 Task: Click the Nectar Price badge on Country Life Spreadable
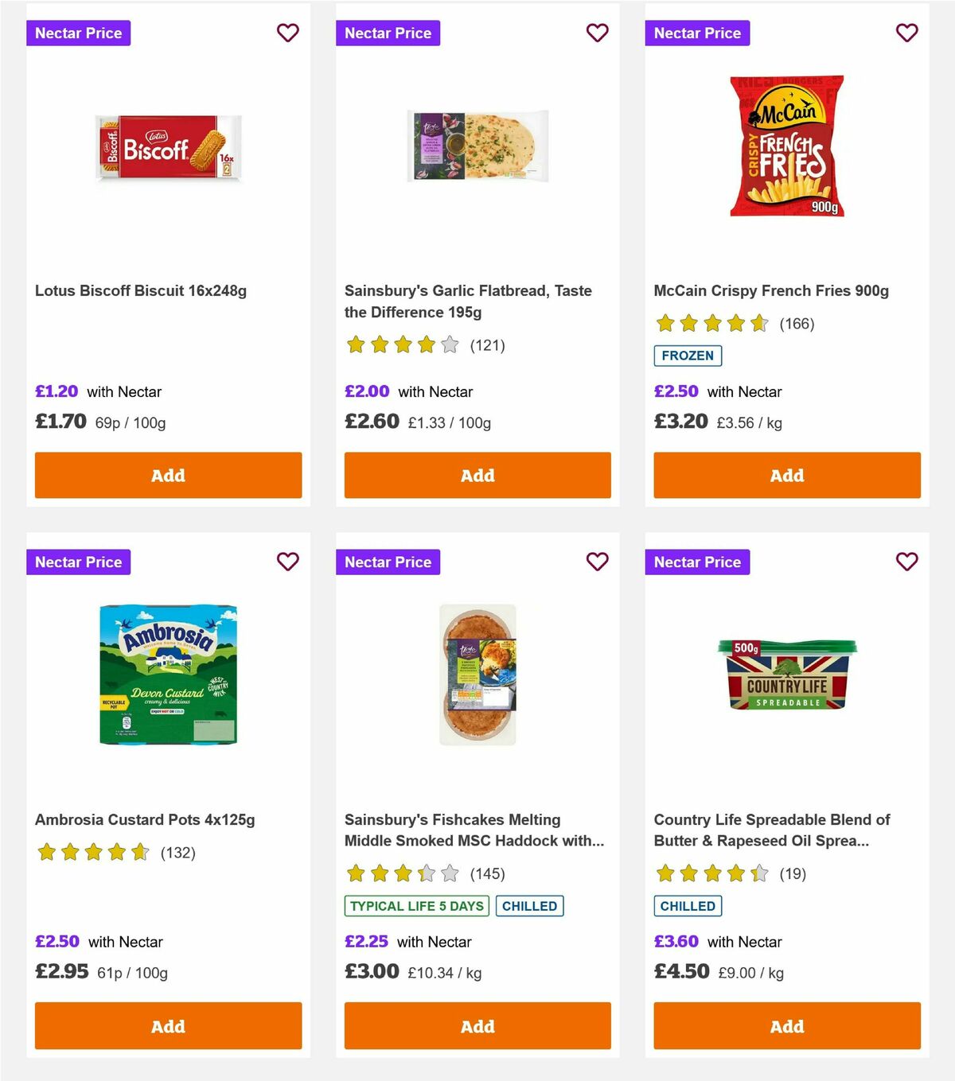(x=697, y=562)
